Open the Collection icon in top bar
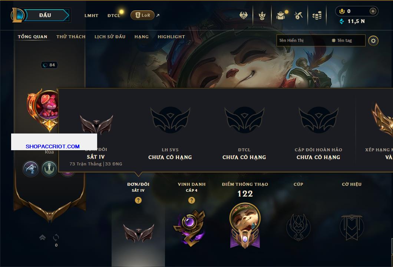This screenshot has width=393, height=267. coord(262,16)
